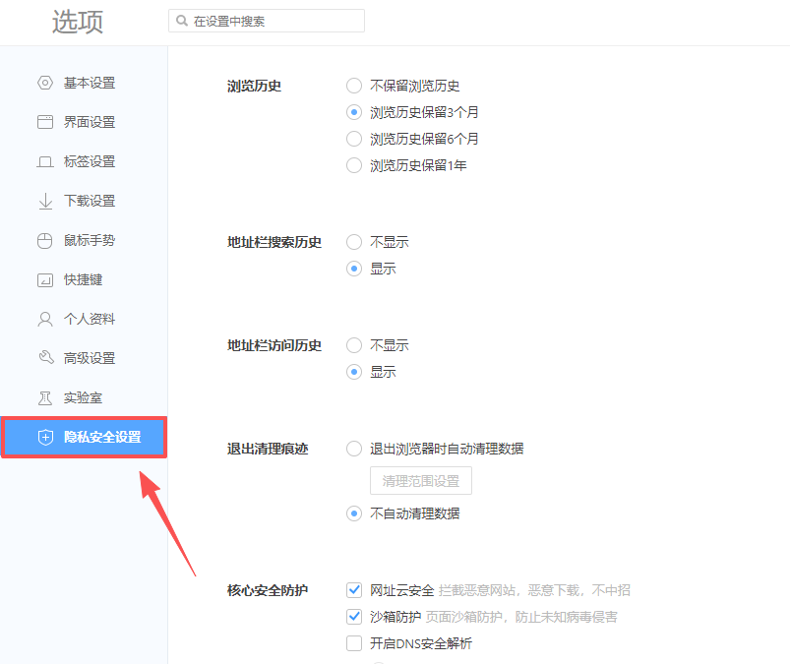Click the shortcut keys icon
Image resolution: width=790 pixels, height=664 pixels.
pos(45,279)
